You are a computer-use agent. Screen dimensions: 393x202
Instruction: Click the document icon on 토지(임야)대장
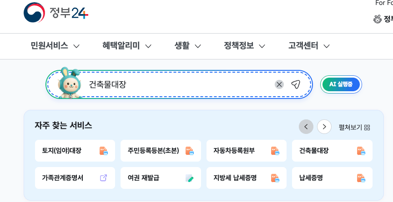coord(103,151)
